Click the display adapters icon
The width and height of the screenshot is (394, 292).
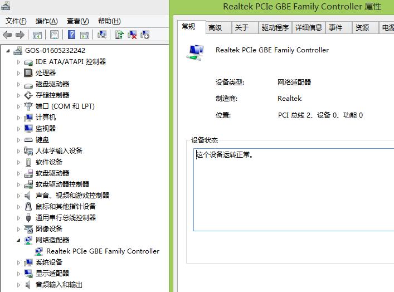(28, 274)
